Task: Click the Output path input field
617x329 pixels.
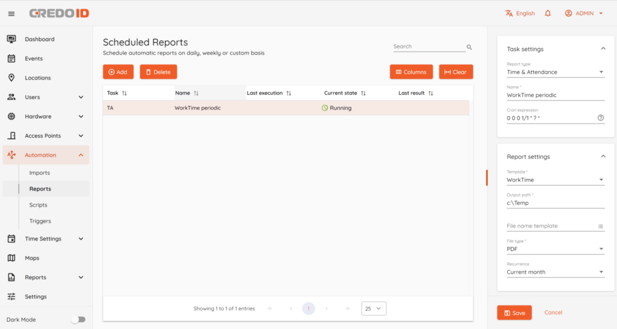Action: (x=555, y=203)
